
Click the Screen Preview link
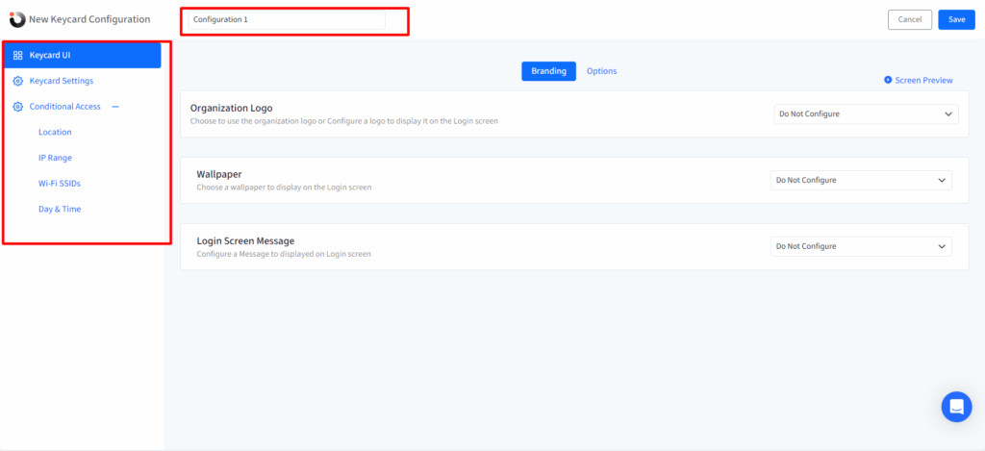click(x=923, y=80)
